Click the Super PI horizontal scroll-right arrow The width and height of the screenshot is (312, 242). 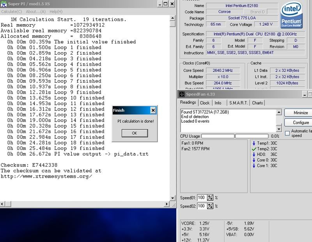pos(167,204)
